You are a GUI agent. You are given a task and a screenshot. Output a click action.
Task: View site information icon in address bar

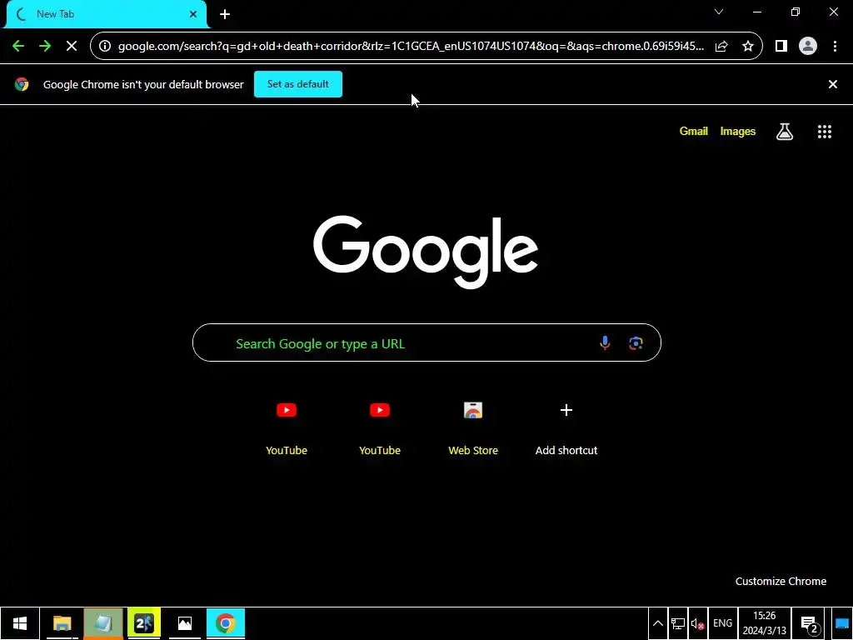(x=105, y=47)
